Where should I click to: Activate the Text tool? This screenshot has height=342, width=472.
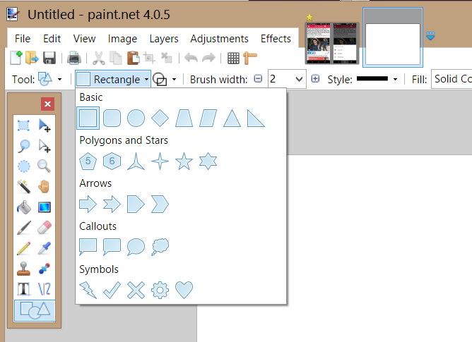(24, 288)
